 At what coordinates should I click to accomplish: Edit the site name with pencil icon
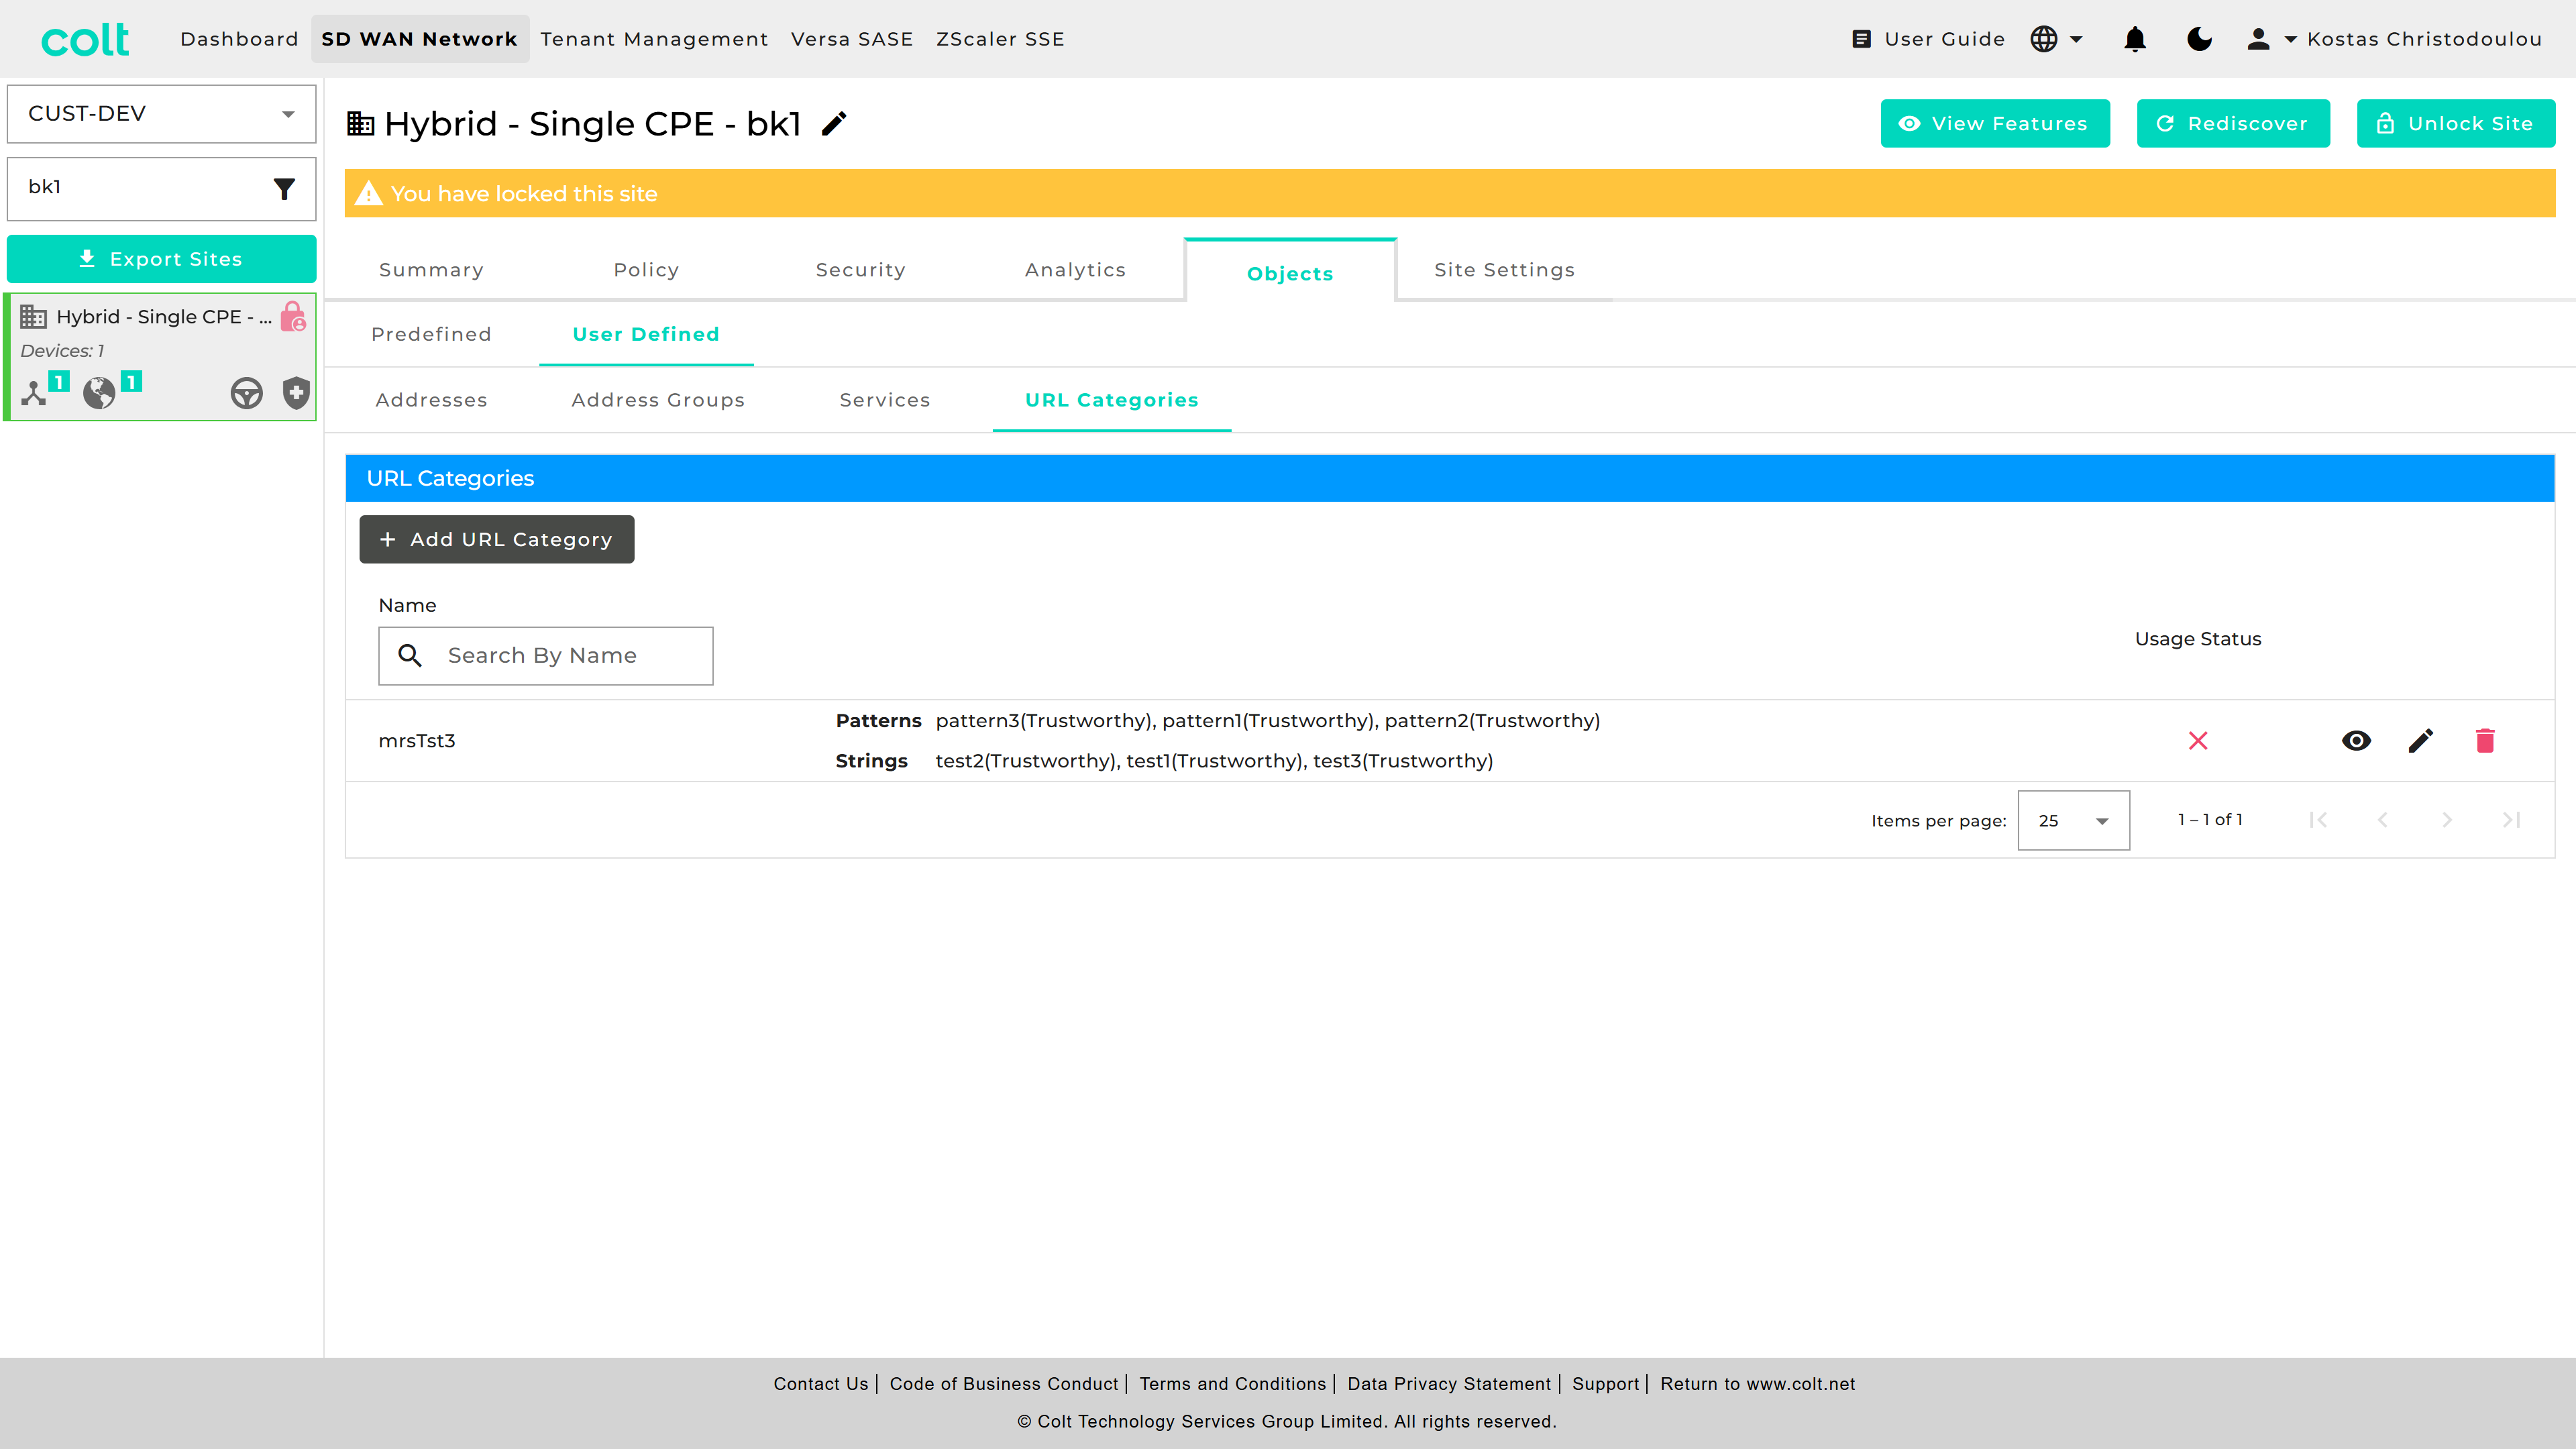click(834, 124)
